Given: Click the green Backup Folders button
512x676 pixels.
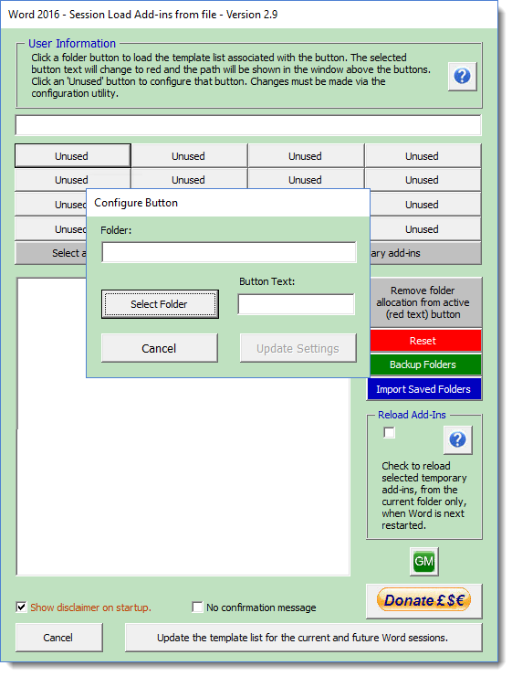Looking at the screenshot, I should tap(425, 364).
